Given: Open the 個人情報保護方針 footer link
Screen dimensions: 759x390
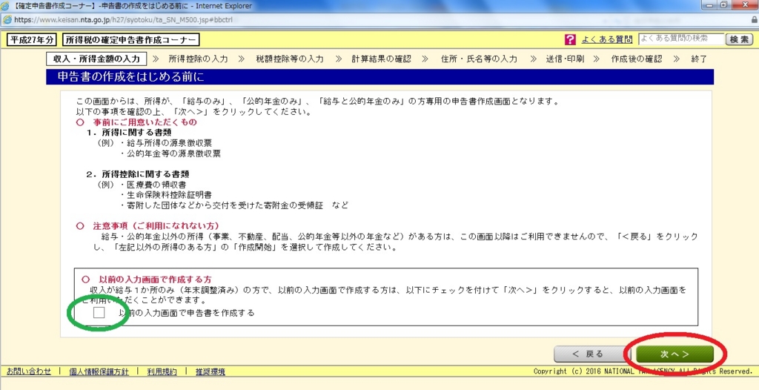Looking at the screenshot, I should tap(99, 371).
